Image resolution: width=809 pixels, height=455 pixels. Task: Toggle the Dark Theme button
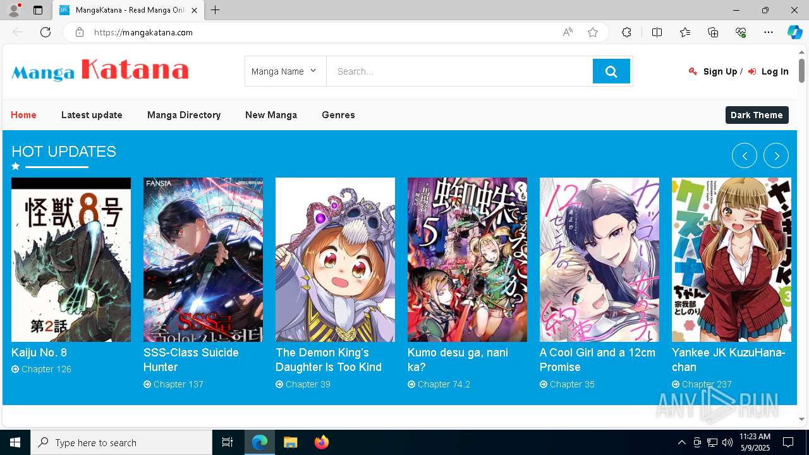[x=757, y=115]
